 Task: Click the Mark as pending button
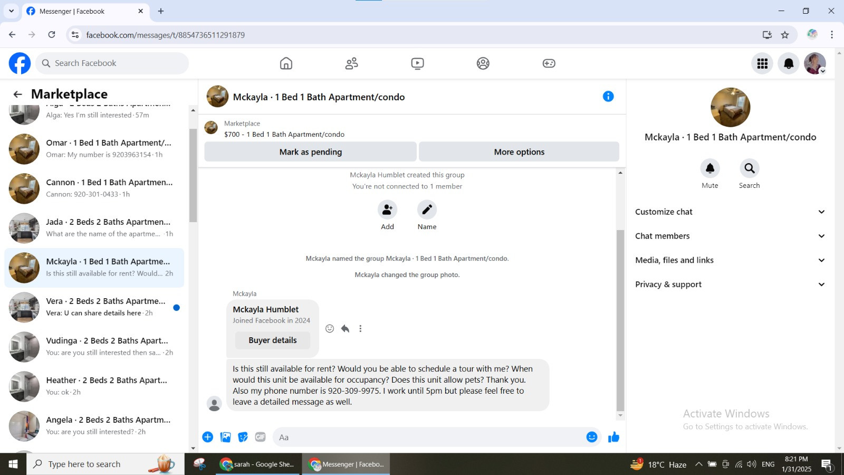click(x=311, y=152)
